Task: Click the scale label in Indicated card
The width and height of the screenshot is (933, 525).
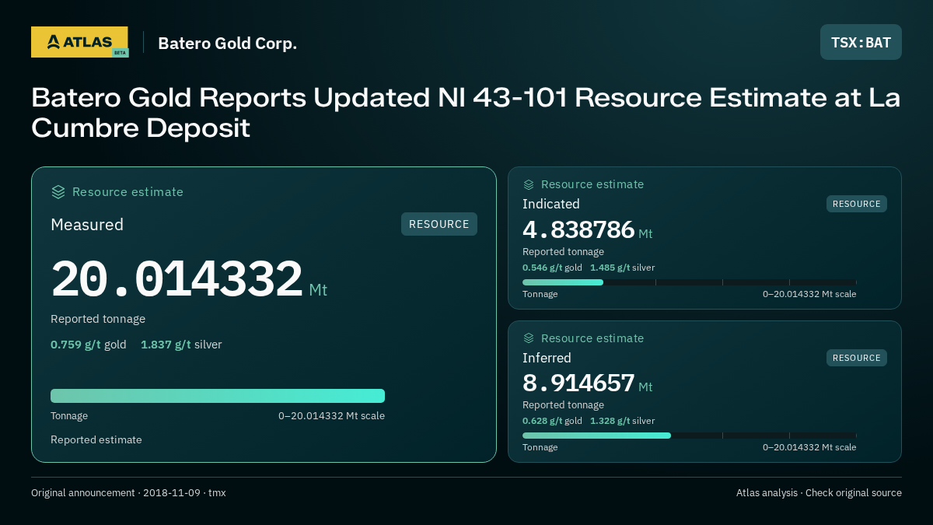Action: [809, 294]
